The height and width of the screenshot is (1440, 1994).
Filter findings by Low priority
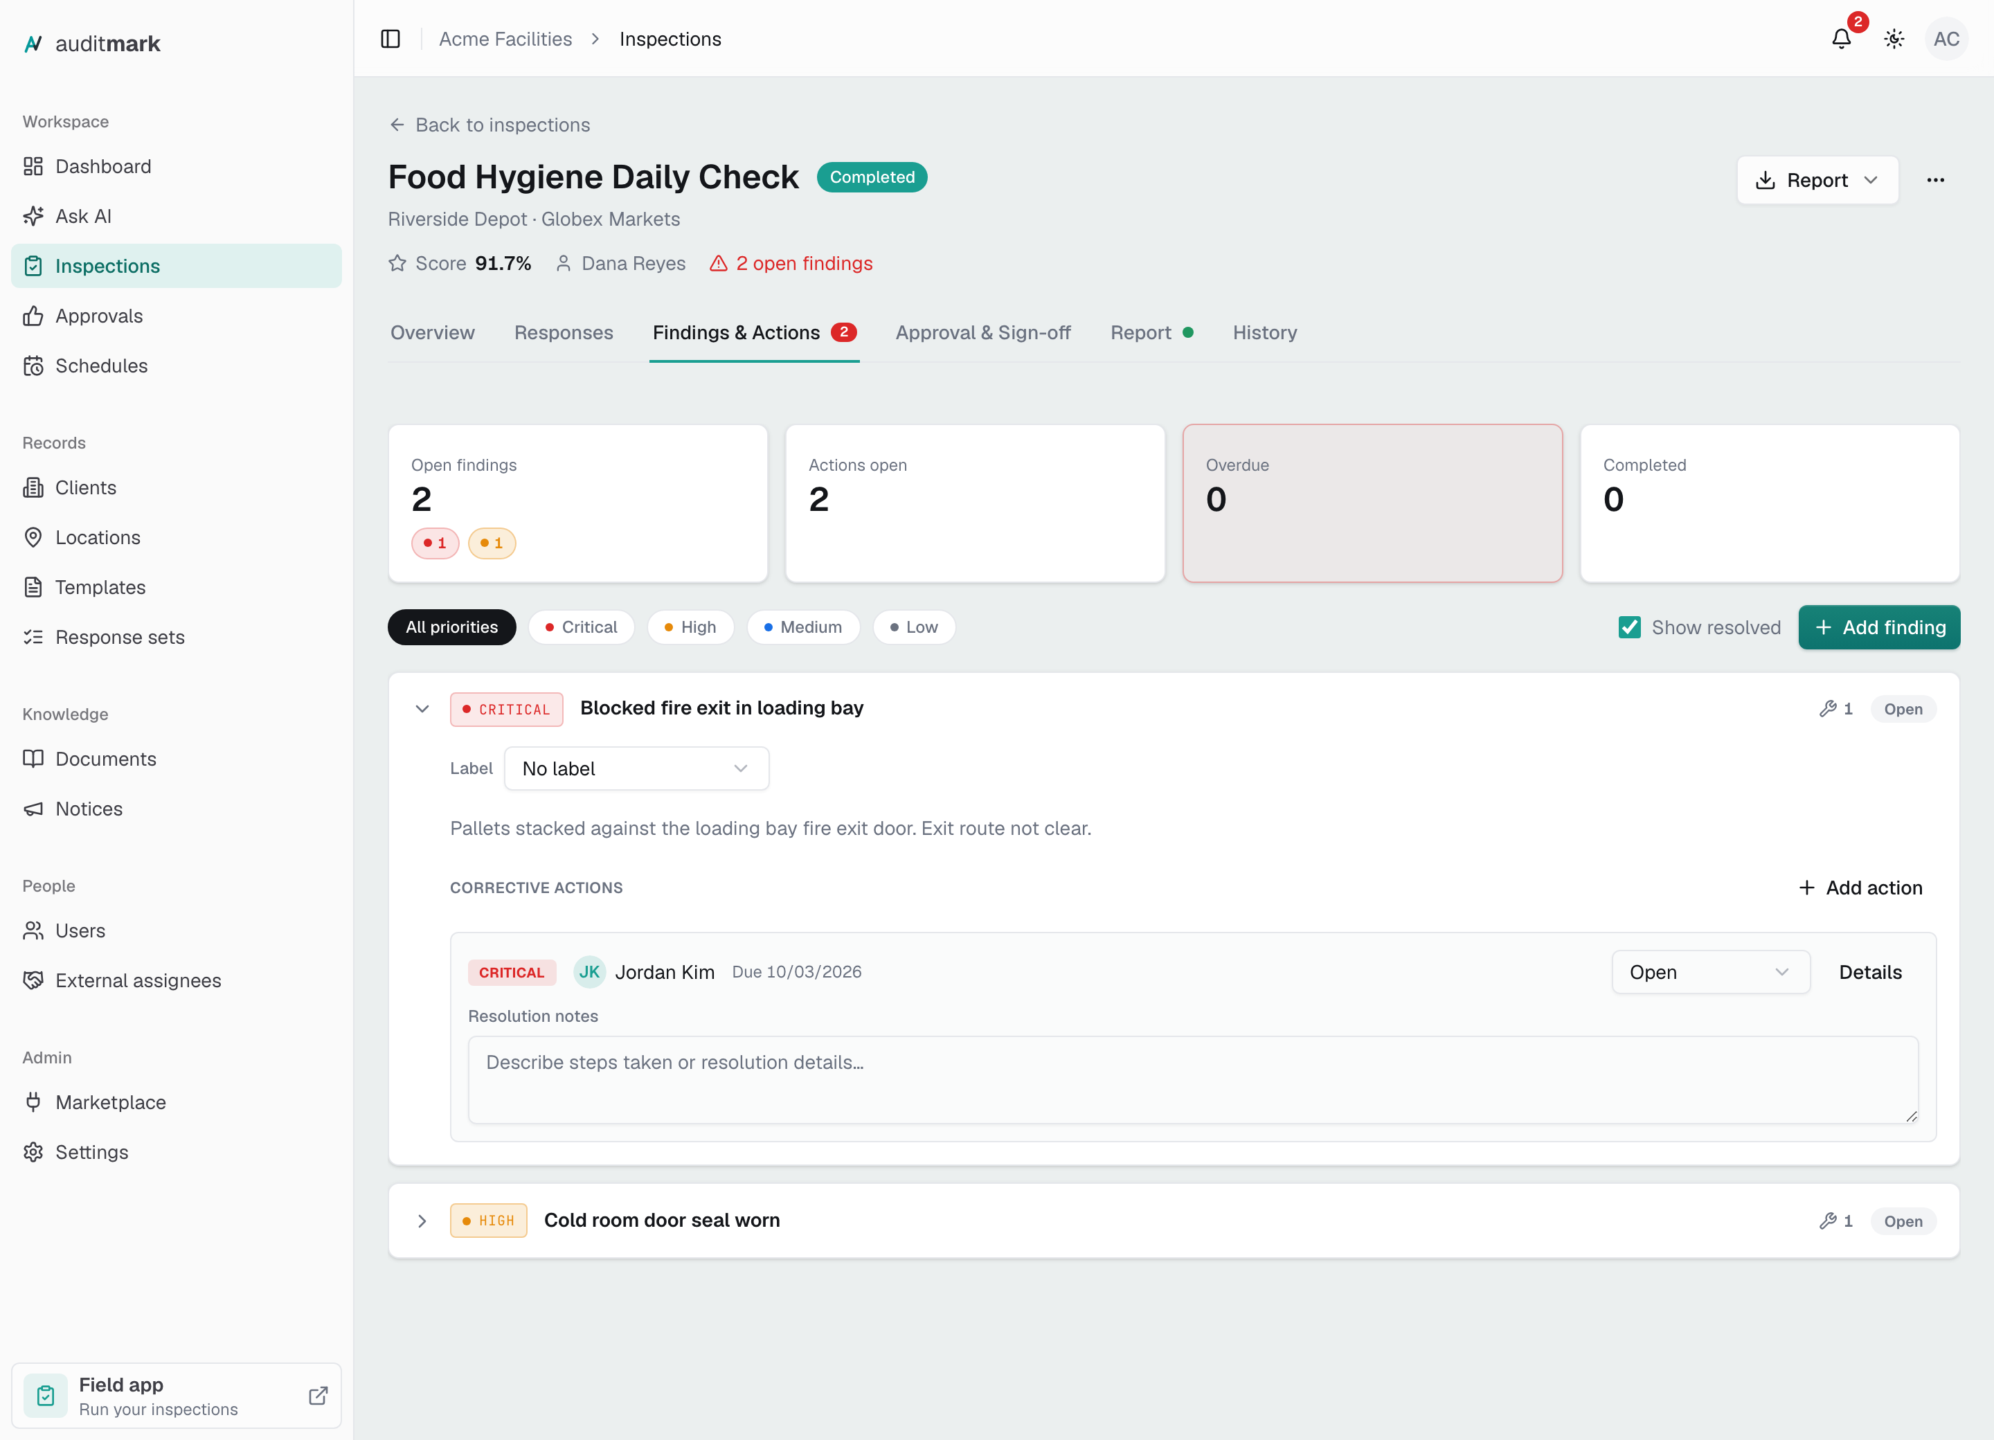click(913, 627)
